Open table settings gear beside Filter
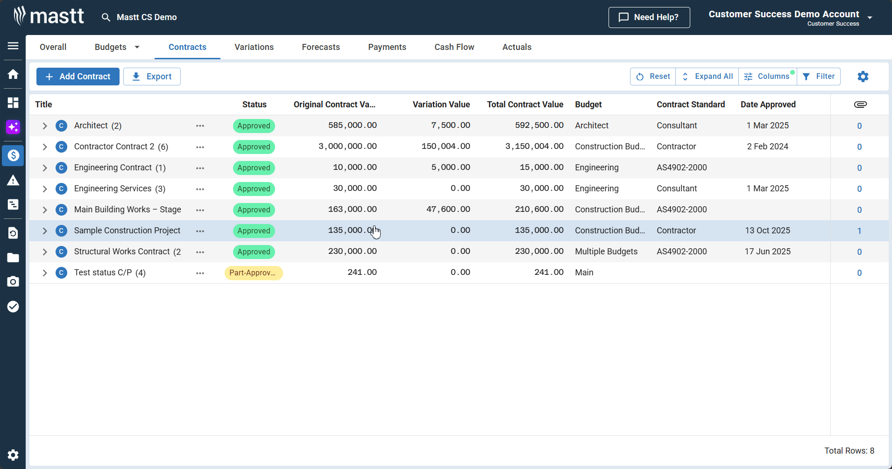Screen dimensions: 892x469 [x=863, y=77]
